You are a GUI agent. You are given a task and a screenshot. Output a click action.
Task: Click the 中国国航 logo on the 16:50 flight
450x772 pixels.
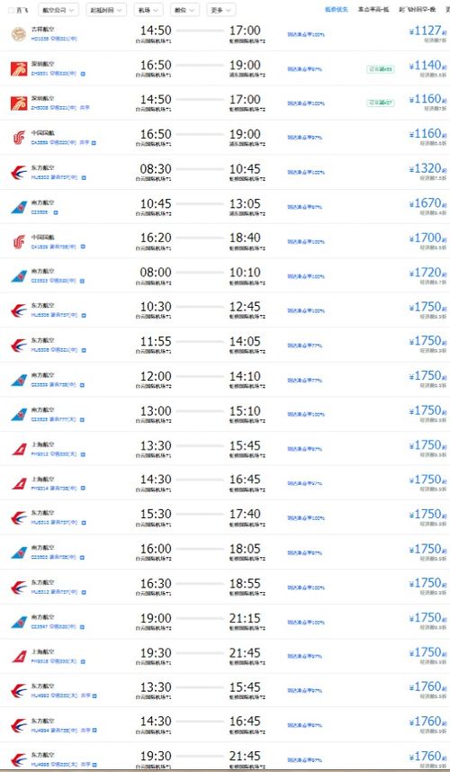(x=19, y=138)
